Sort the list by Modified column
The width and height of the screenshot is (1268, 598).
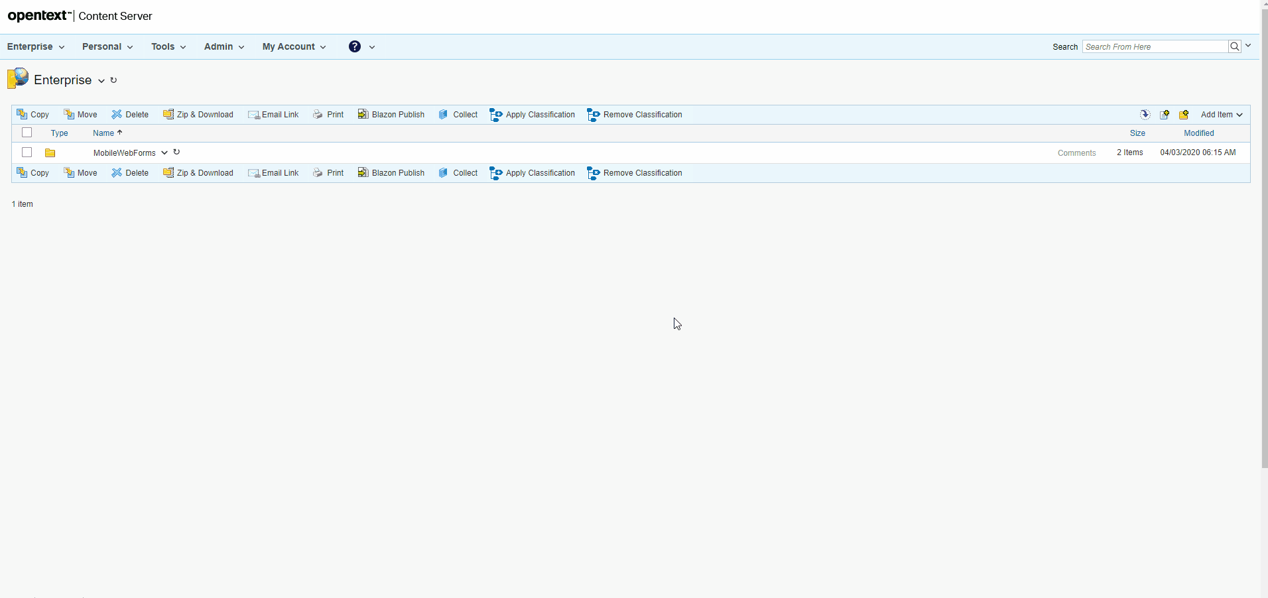[1198, 133]
